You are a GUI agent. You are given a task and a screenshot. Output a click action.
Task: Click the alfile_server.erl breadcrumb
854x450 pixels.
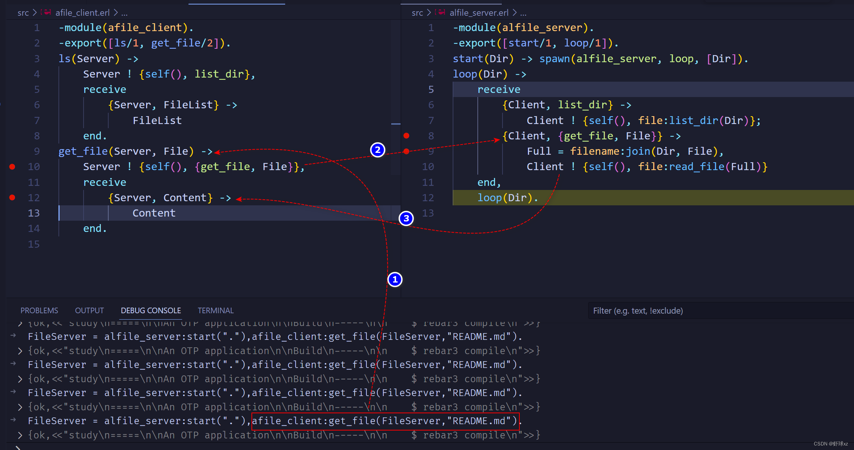click(479, 13)
